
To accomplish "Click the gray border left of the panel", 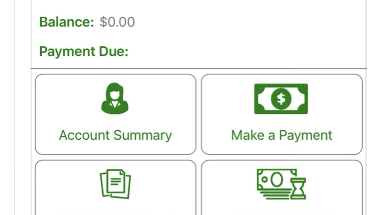I will coord(14,107).
